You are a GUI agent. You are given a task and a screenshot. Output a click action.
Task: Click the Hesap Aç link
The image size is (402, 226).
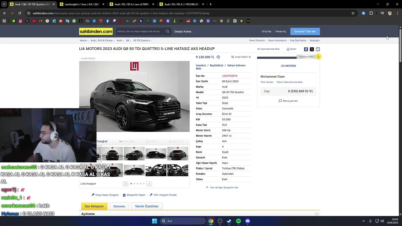[281, 31]
